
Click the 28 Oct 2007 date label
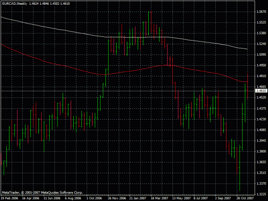click(245, 198)
